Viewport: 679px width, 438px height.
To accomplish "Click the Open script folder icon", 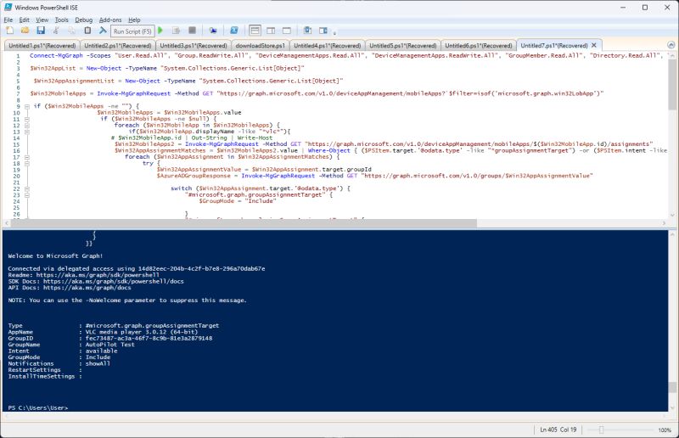I will point(25,31).
